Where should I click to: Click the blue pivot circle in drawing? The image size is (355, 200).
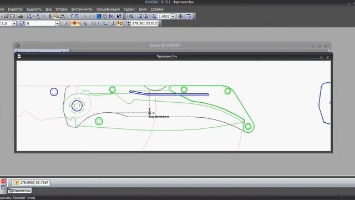(77, 106)
